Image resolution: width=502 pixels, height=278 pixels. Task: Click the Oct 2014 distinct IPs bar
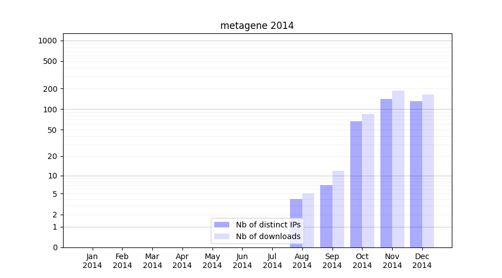point(356,183)
